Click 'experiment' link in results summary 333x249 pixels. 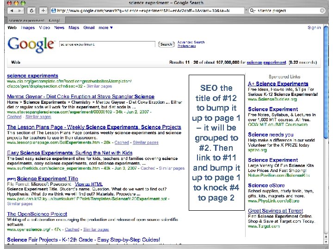tap(275, 62)
